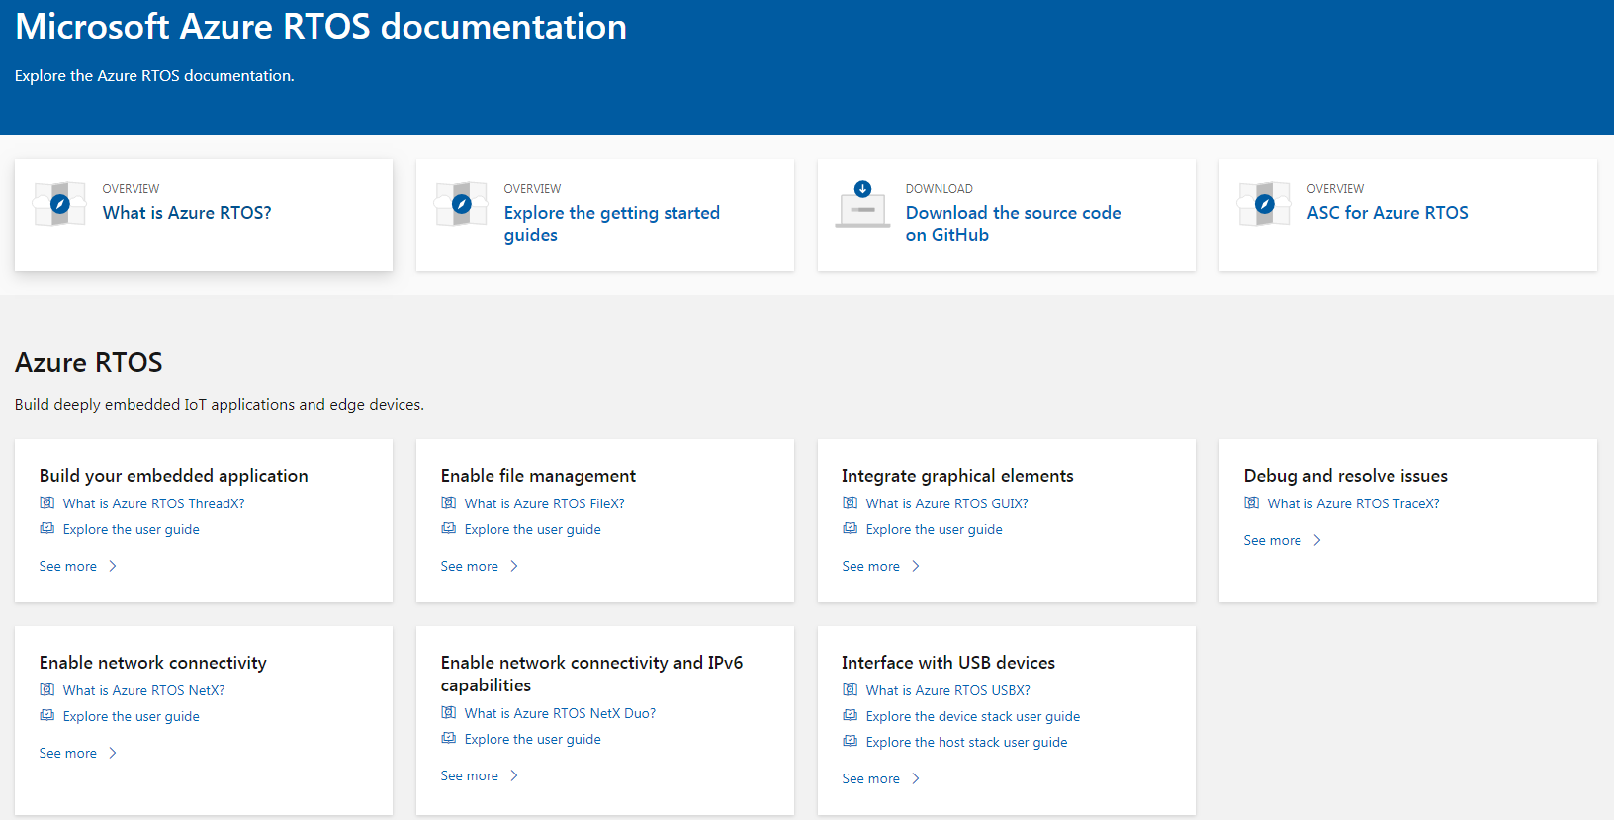Click See more text in the IPv6 capabilities card
Viewport: 1614px width, 820px height.
[x=470, y=775]
